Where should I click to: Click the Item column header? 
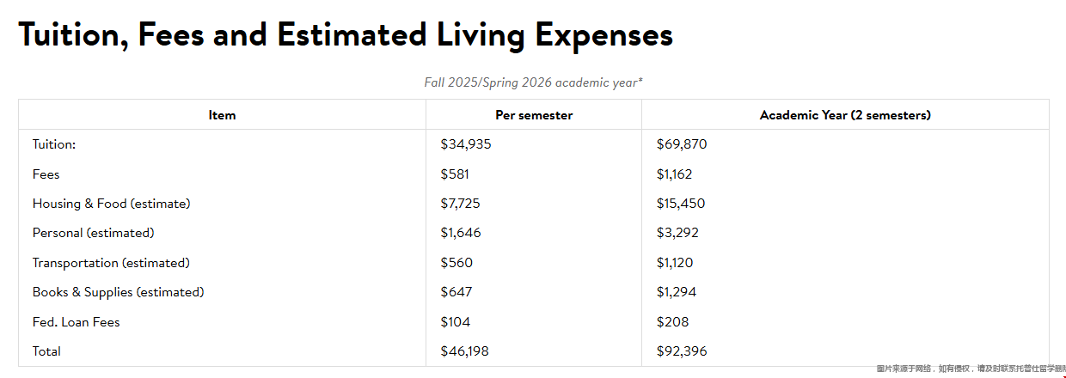[222, 114]
